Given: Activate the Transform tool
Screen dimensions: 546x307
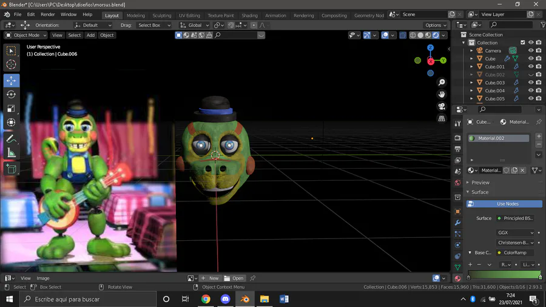Looking at the screenshot, I should (11, 122).
